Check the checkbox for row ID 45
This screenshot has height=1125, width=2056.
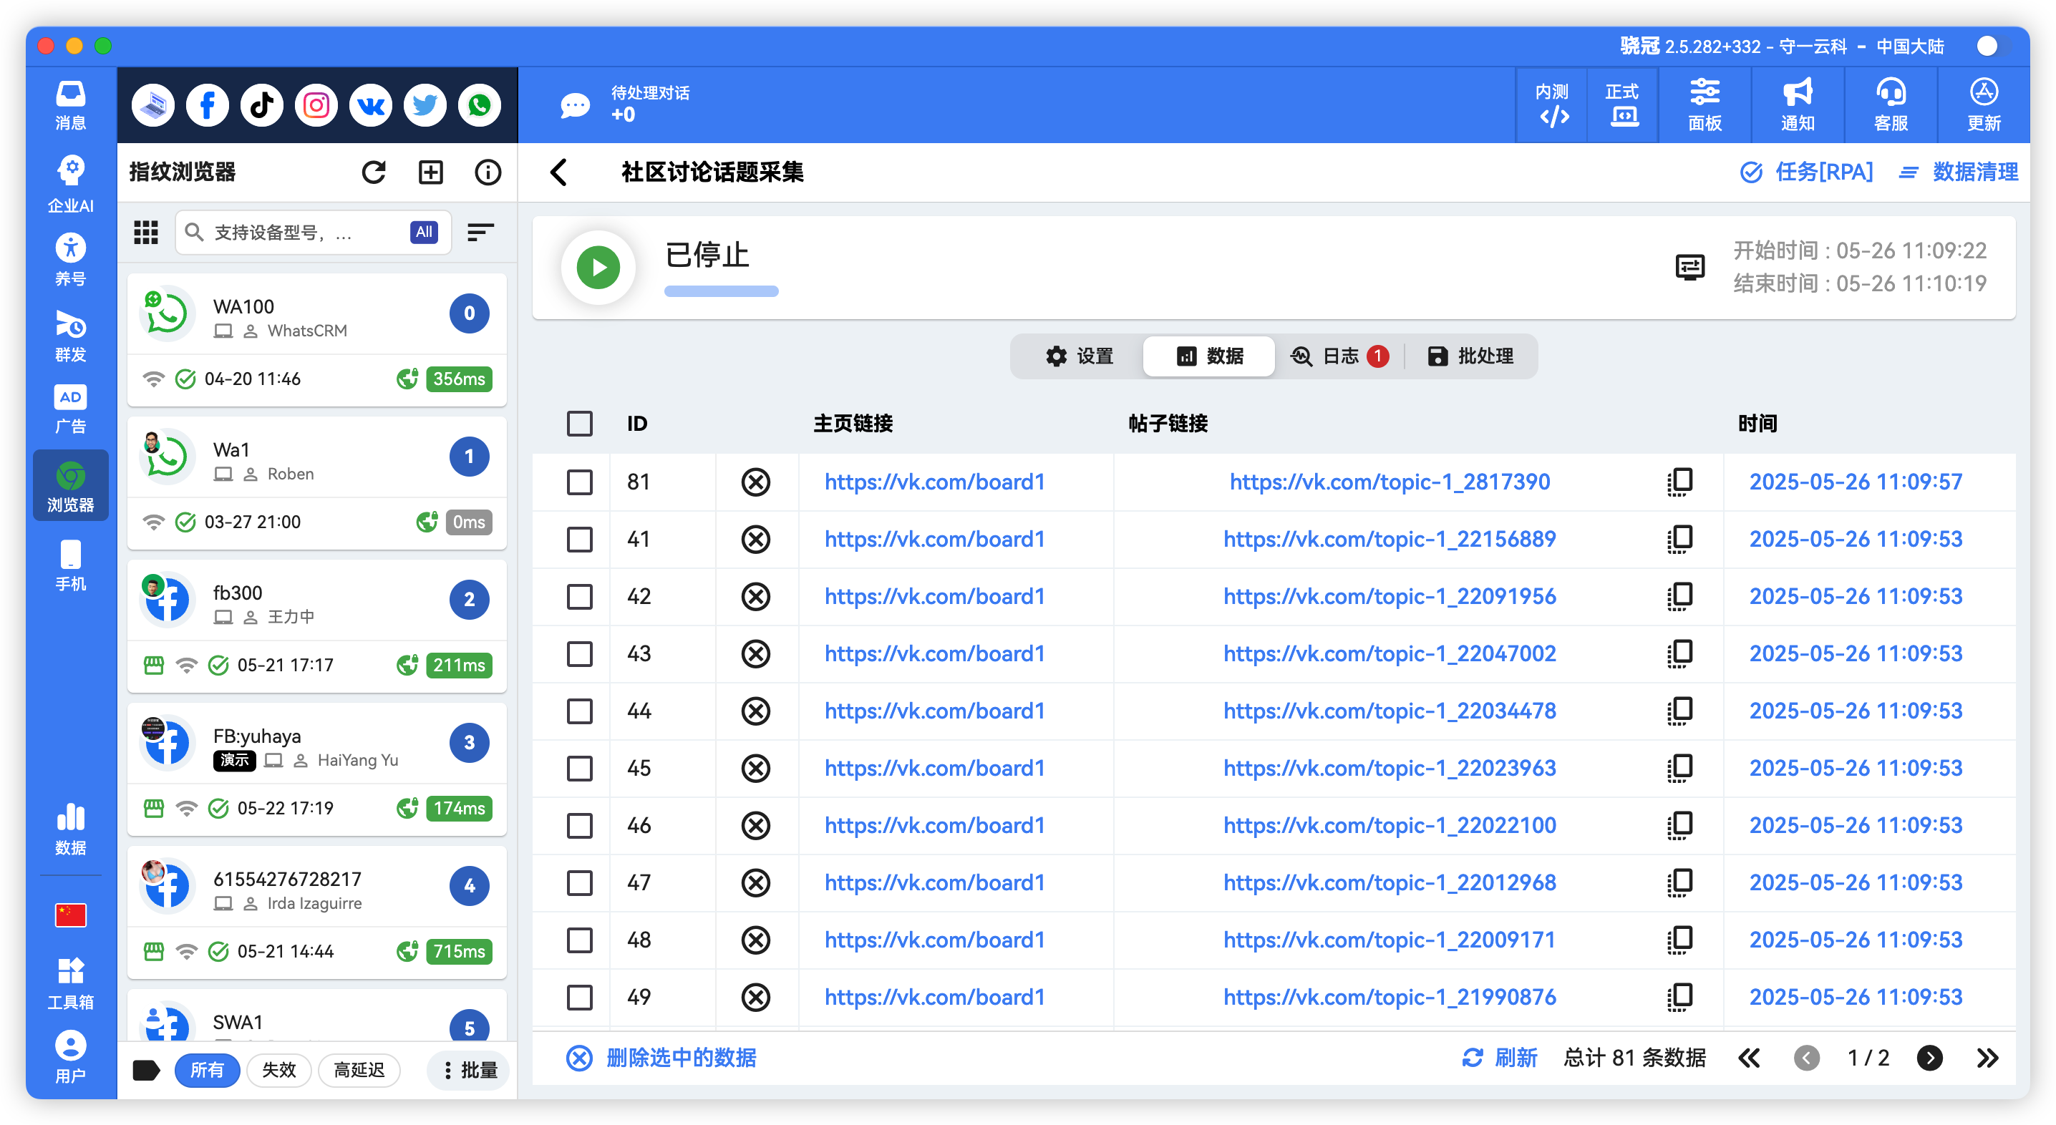(x=579, y=769)
